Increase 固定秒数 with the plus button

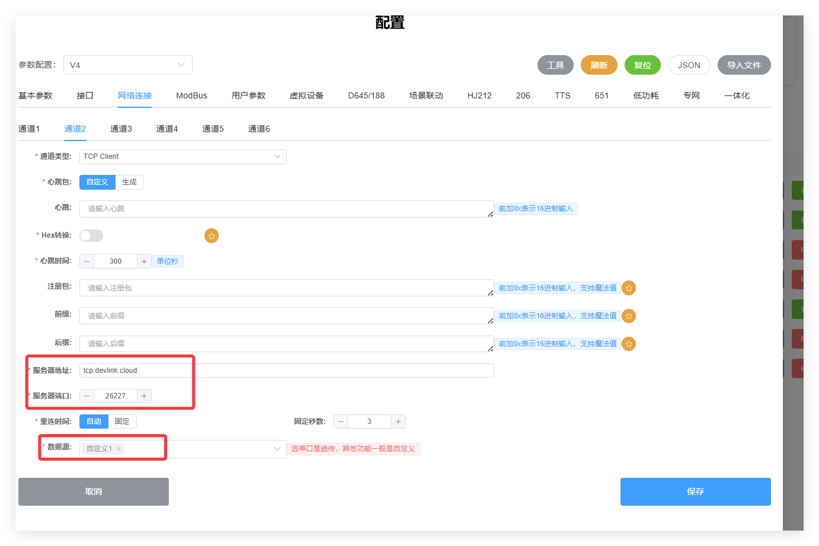(x=398, y=422)
